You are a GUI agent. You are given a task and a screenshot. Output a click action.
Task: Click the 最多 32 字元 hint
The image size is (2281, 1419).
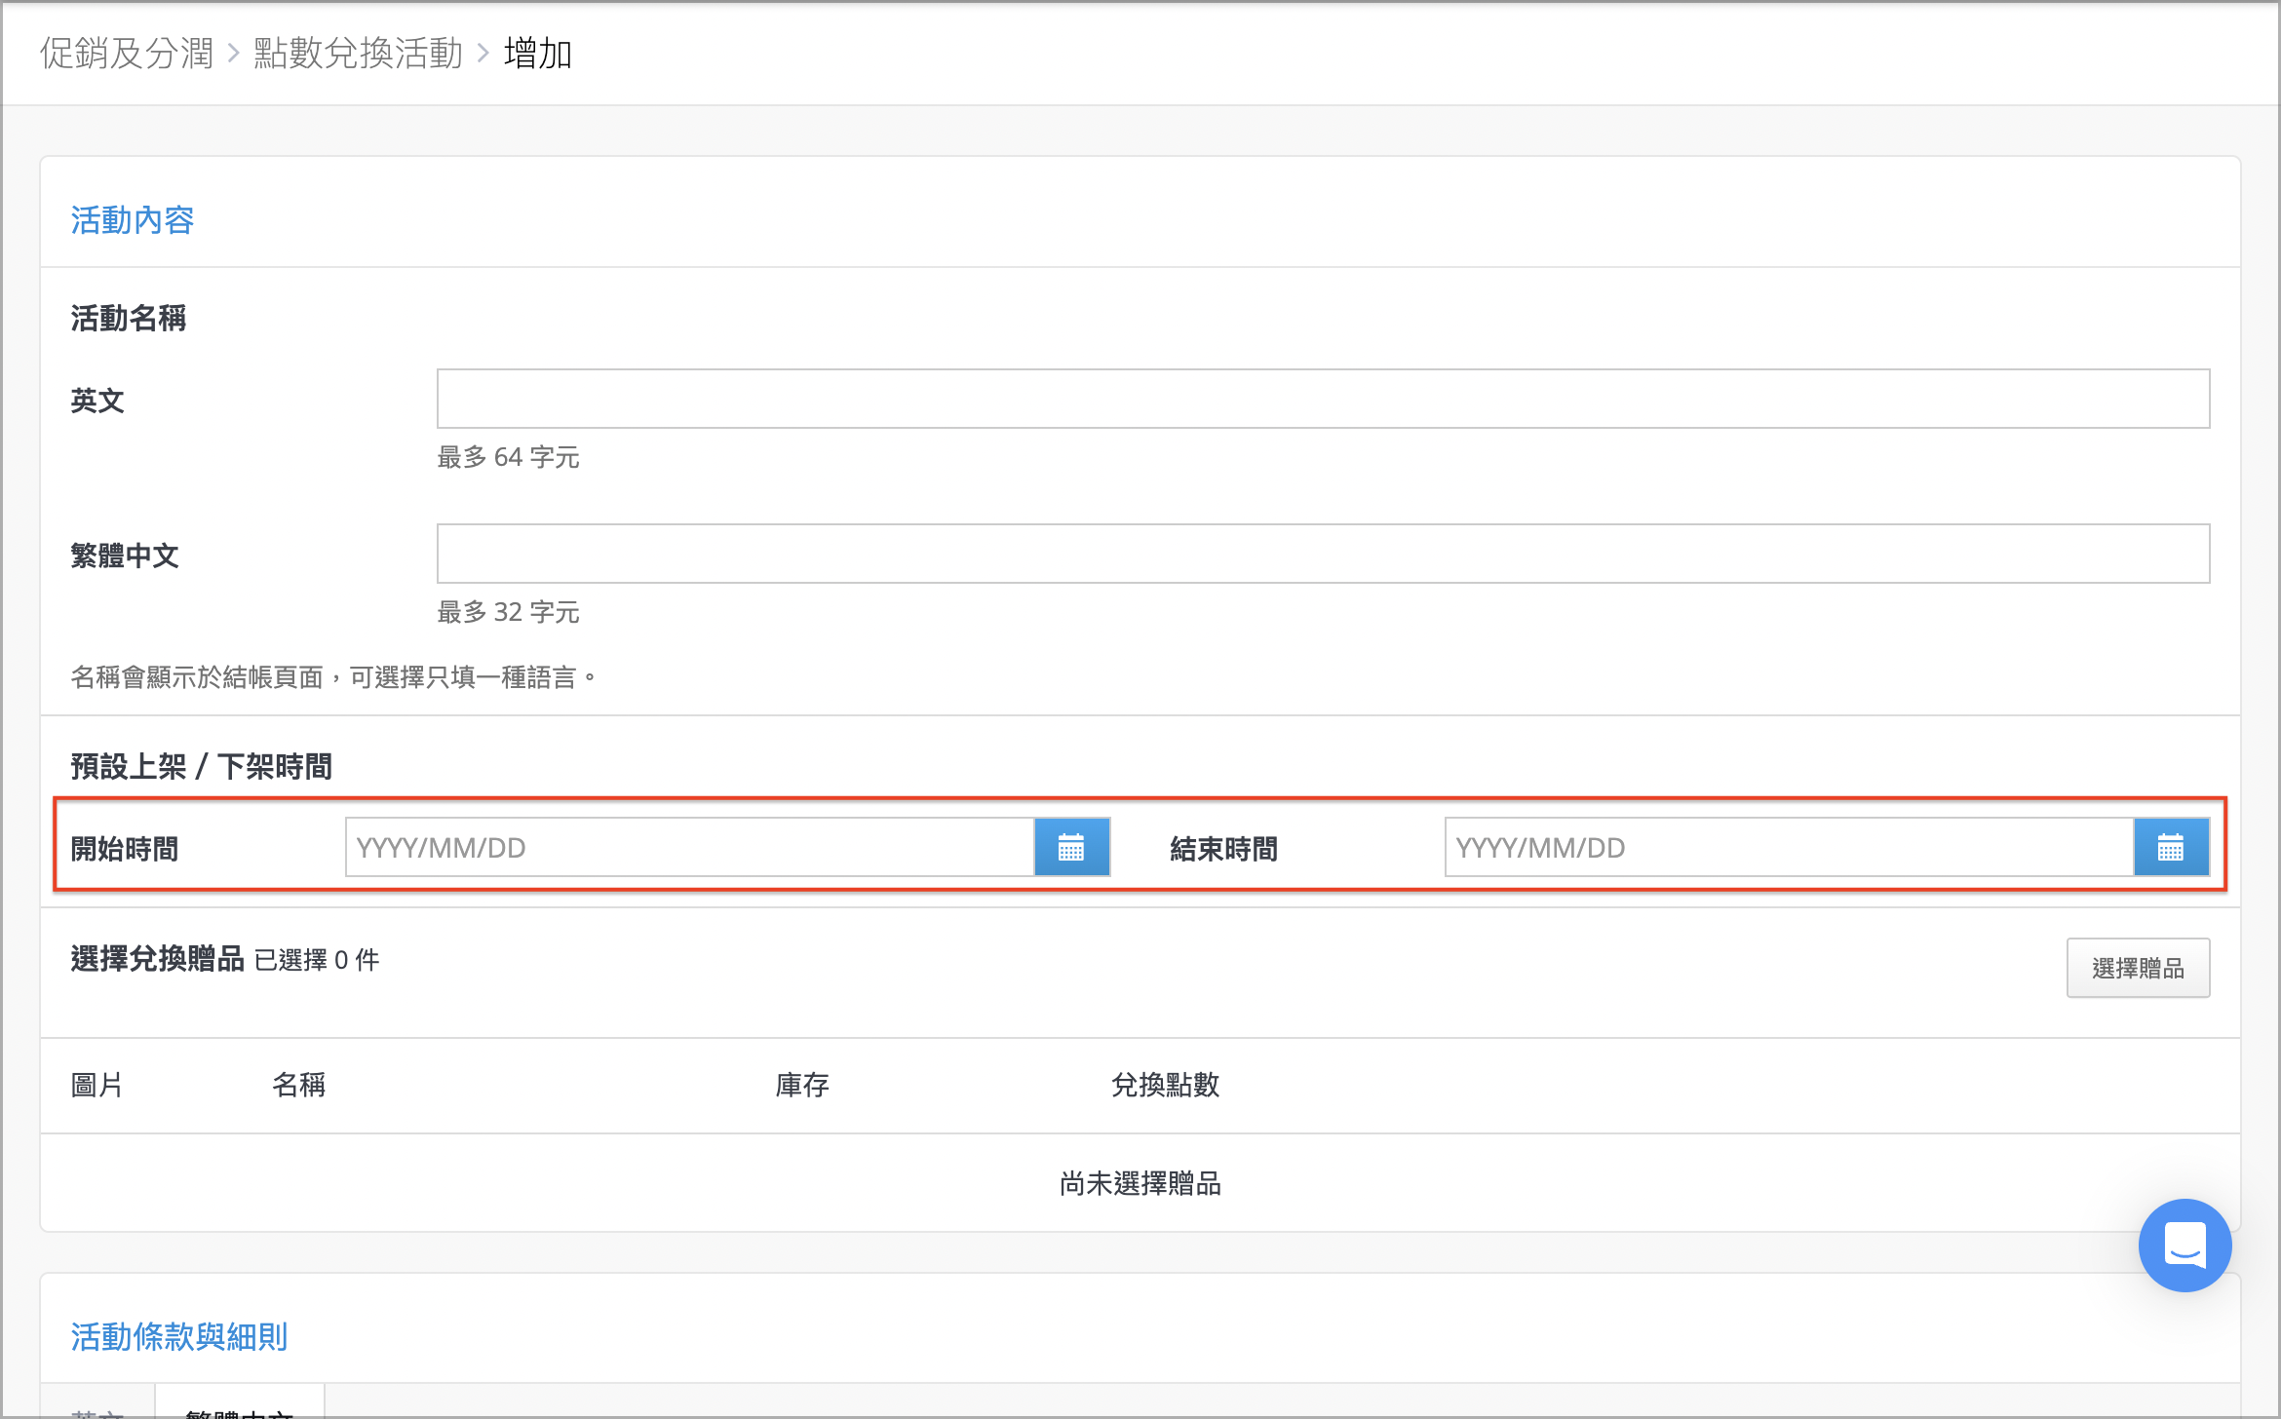(508, 612)
